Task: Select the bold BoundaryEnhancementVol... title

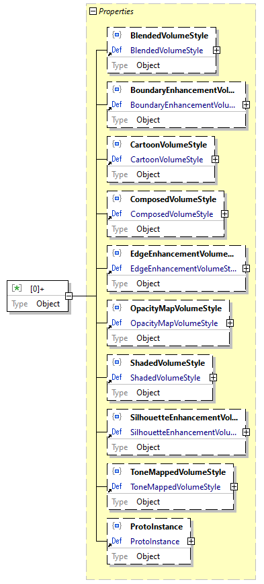Action: pos(183,90)
